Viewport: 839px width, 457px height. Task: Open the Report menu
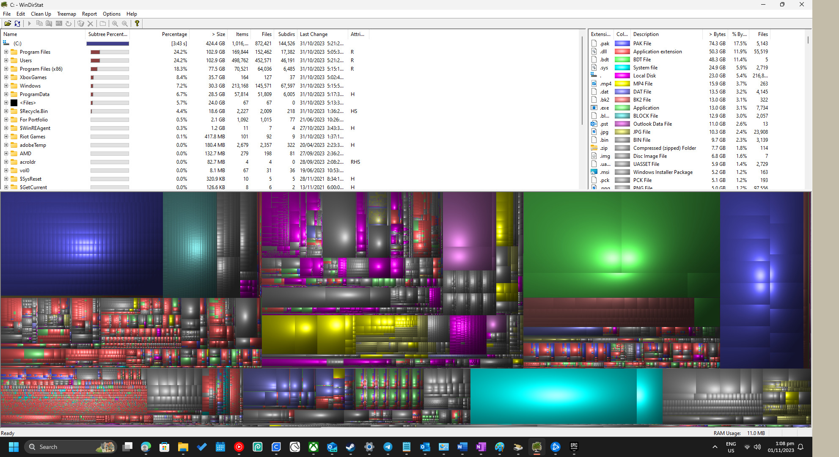pyautogui.click(x=89, y=14)
